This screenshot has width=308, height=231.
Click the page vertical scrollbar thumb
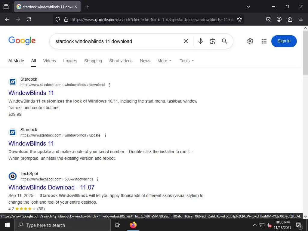click(x=305, y=52)
